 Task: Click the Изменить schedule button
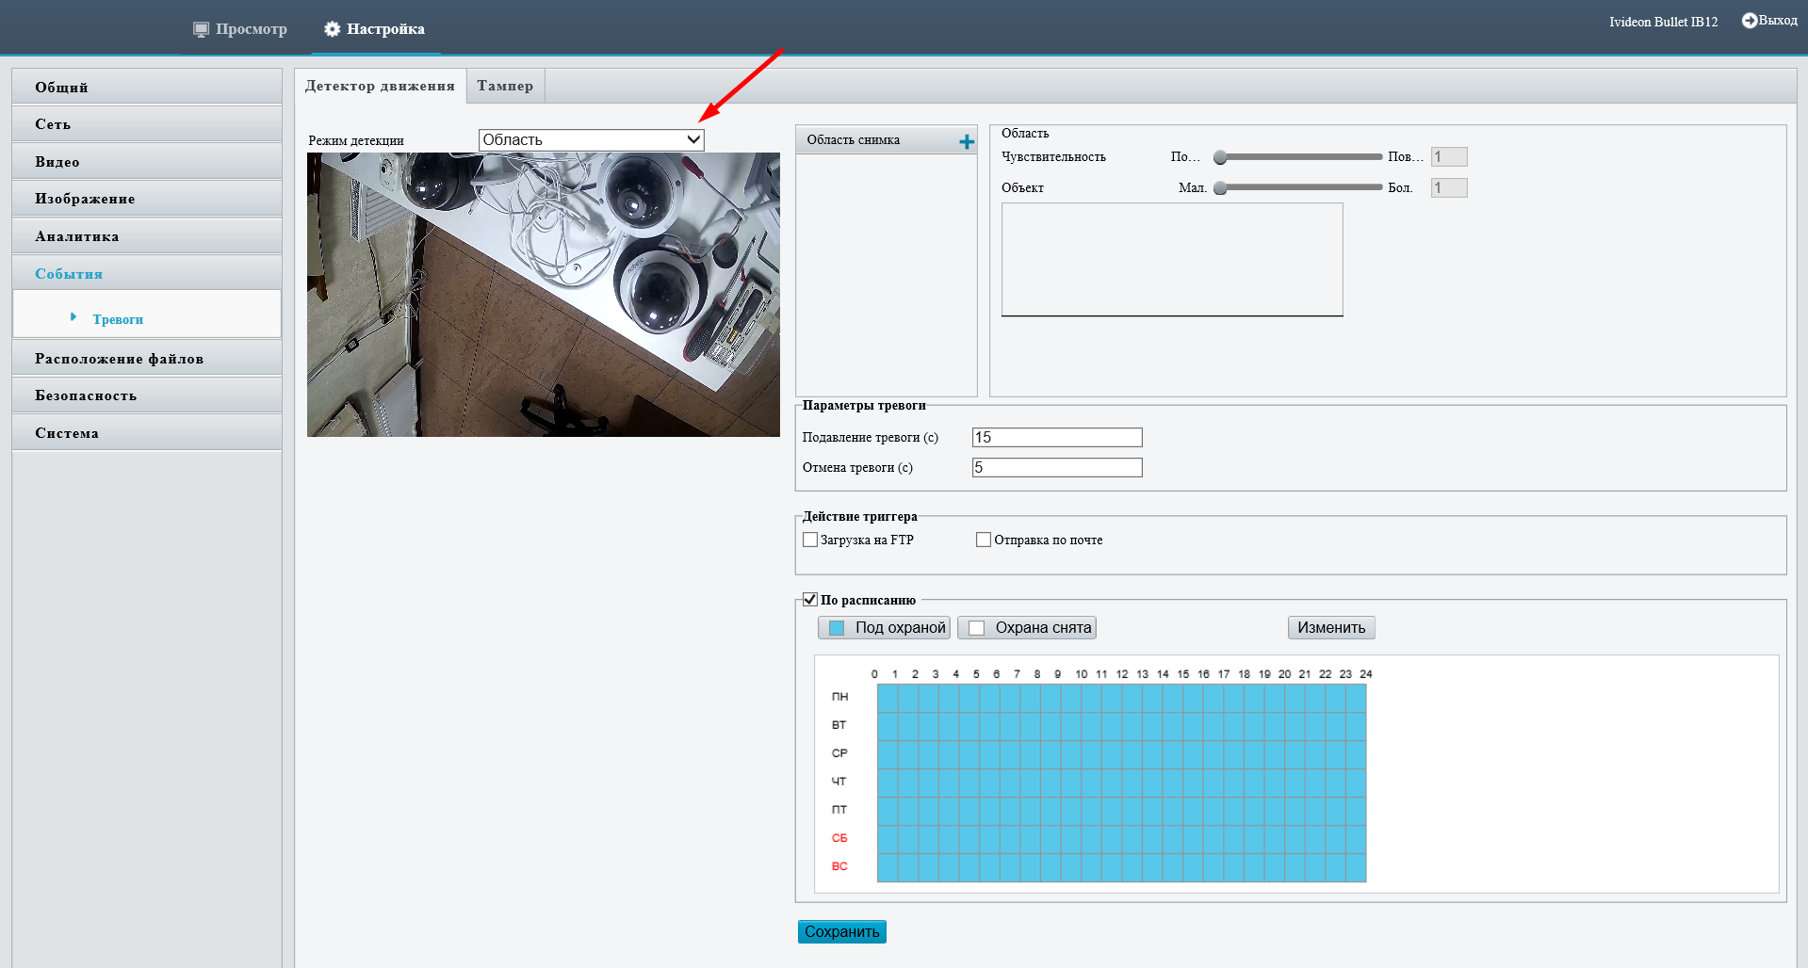(1331, 628)
